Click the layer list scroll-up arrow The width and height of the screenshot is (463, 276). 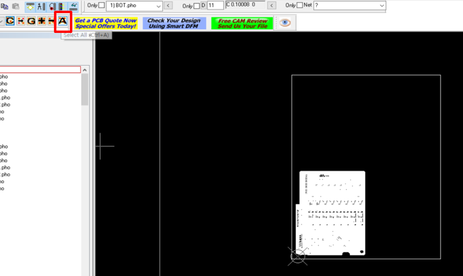click(x=84, y=70)
